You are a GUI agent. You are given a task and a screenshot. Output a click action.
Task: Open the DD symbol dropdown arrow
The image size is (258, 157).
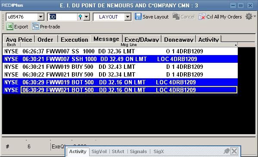click(x=87, y=17)
